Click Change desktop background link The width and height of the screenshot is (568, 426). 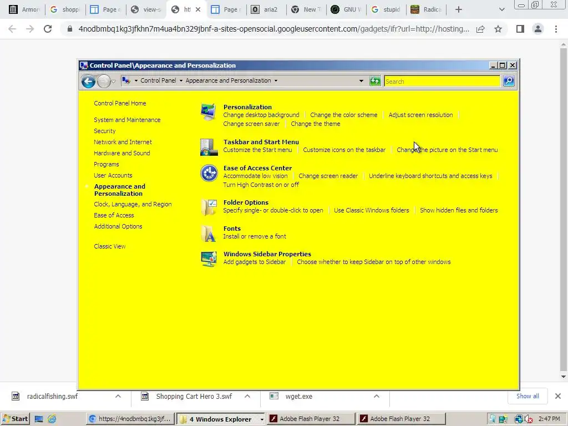pyautogui.click(x=261, y=115)
